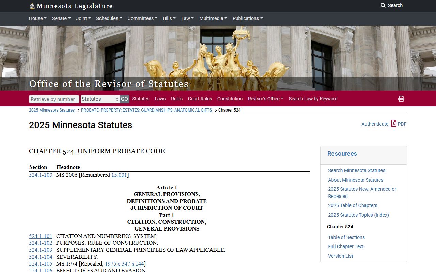
Task: Expand the Schedules menu
Action: [109, 18]
